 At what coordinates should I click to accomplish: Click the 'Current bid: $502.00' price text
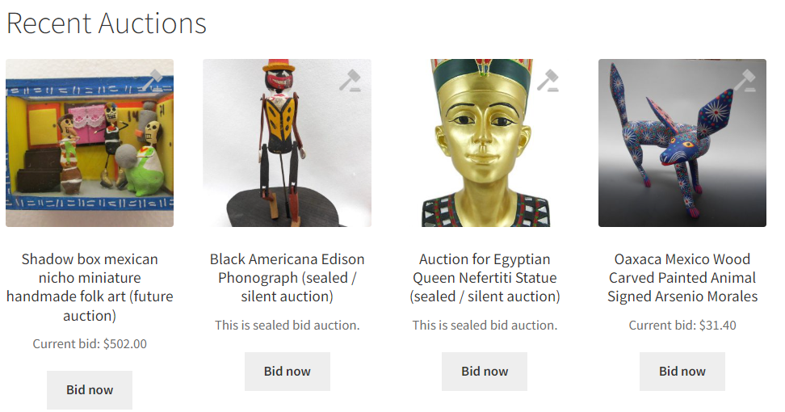pos(90,344)
